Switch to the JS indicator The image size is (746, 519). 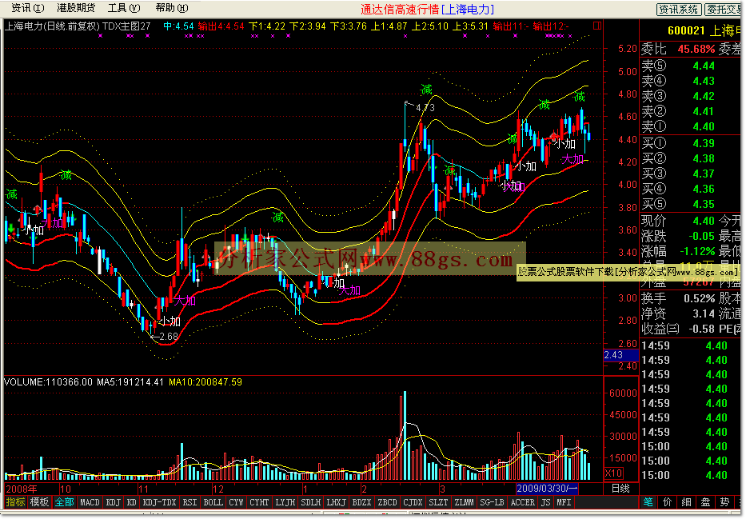pyautogui.click(x=545, y=502)
